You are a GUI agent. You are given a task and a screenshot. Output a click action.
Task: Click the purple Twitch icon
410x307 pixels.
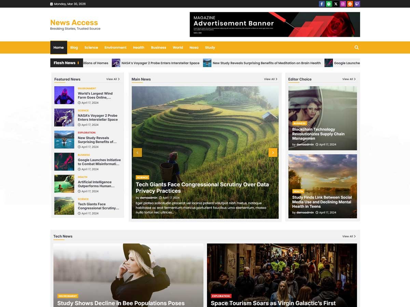(357, 4)
